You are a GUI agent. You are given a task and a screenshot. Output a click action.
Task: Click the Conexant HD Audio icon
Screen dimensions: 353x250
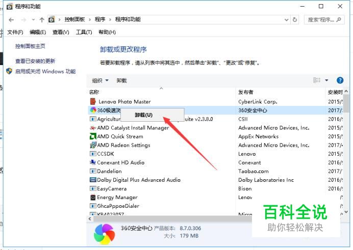click(93, 162)
